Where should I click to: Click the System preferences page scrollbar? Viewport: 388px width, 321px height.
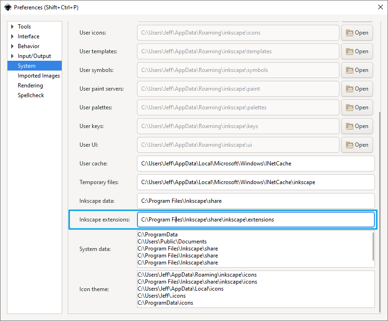click(x=380, y=212)
